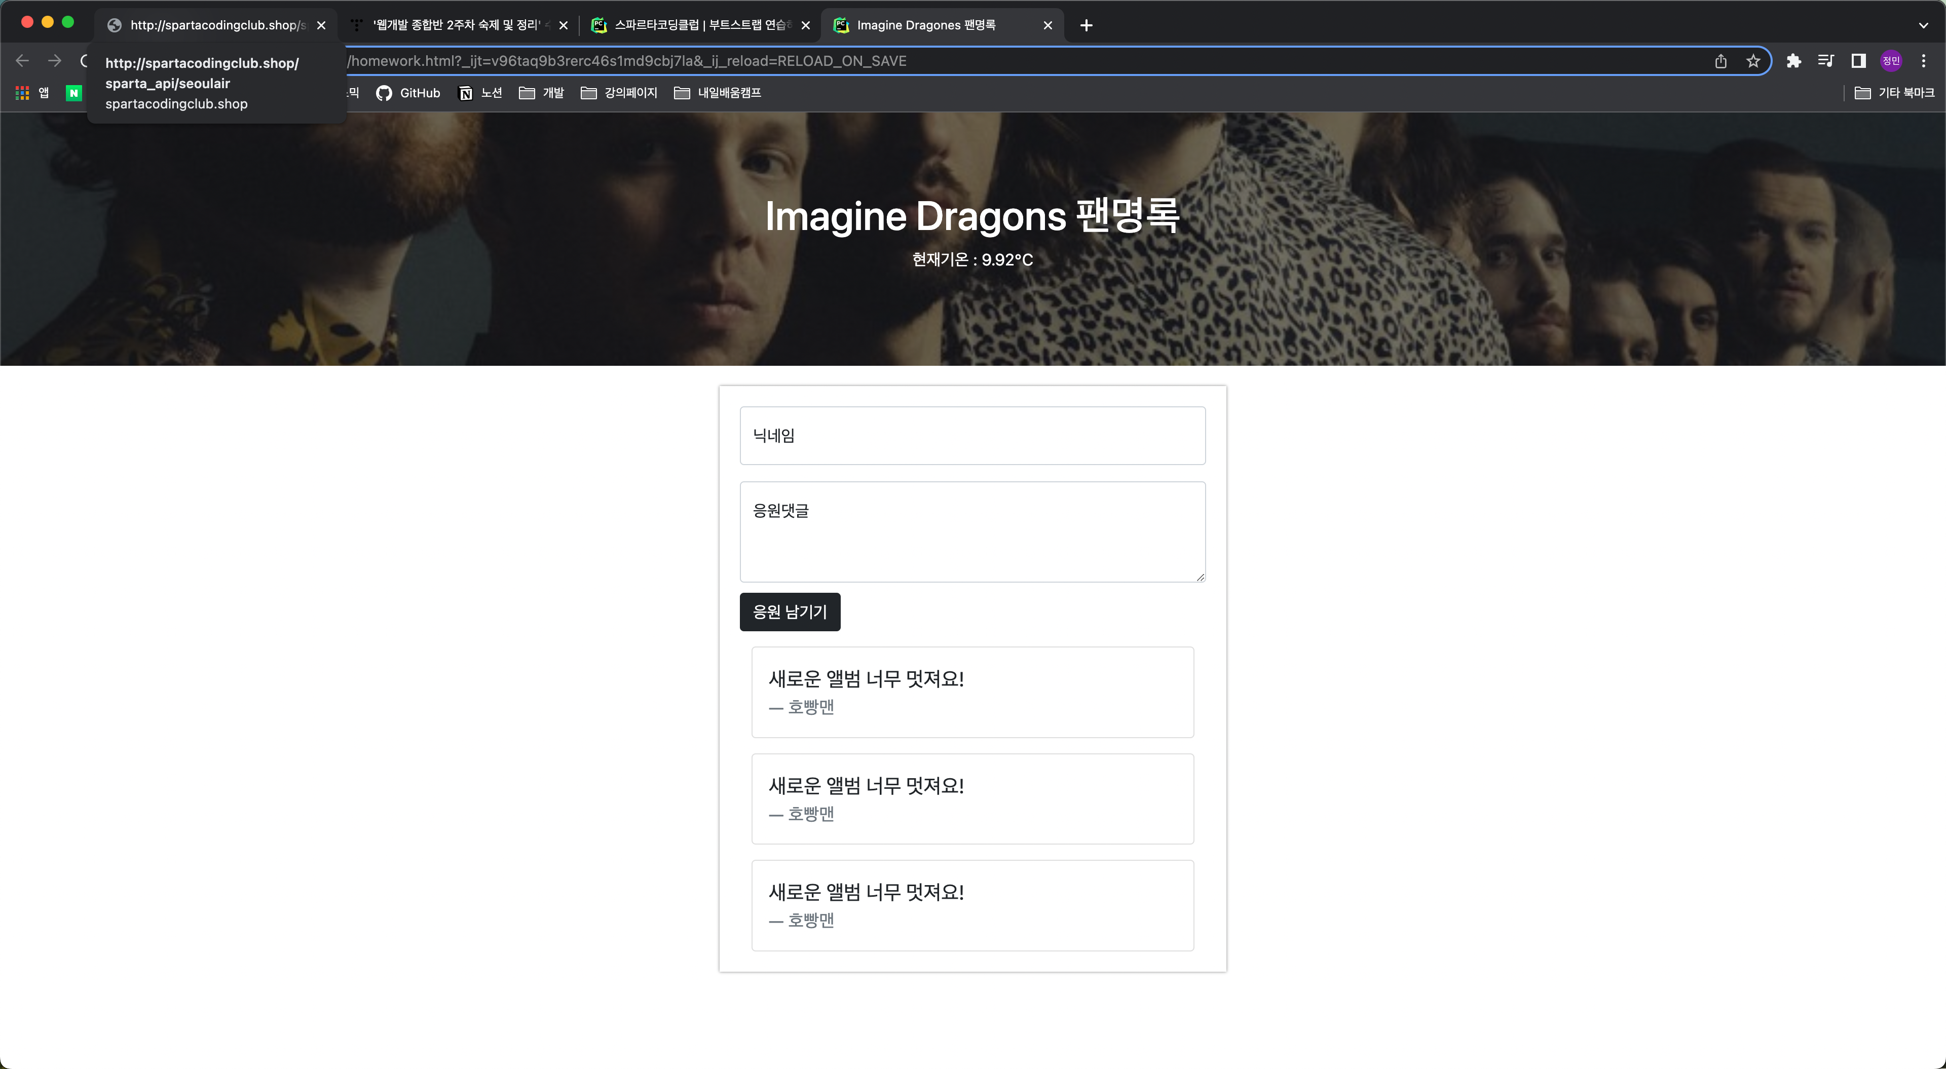Open the purple 정민 profile avatar
Screen dimensions: 1946x1069
(x=1891, y=61)
